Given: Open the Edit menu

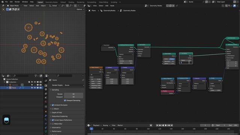Looking at the screenshot, I should (11, 2).
